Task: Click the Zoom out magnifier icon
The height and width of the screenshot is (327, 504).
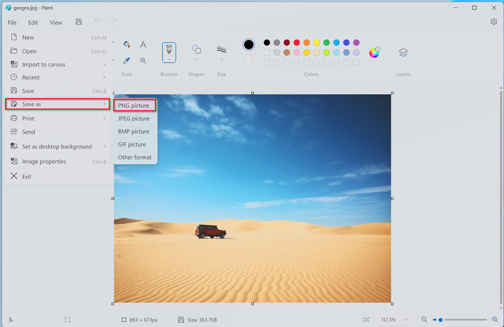Action: coord(424,319)
